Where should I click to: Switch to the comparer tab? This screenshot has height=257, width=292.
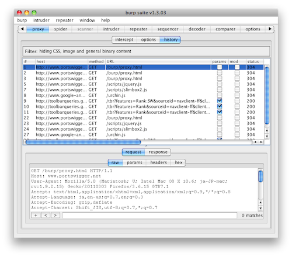point(225,29)
